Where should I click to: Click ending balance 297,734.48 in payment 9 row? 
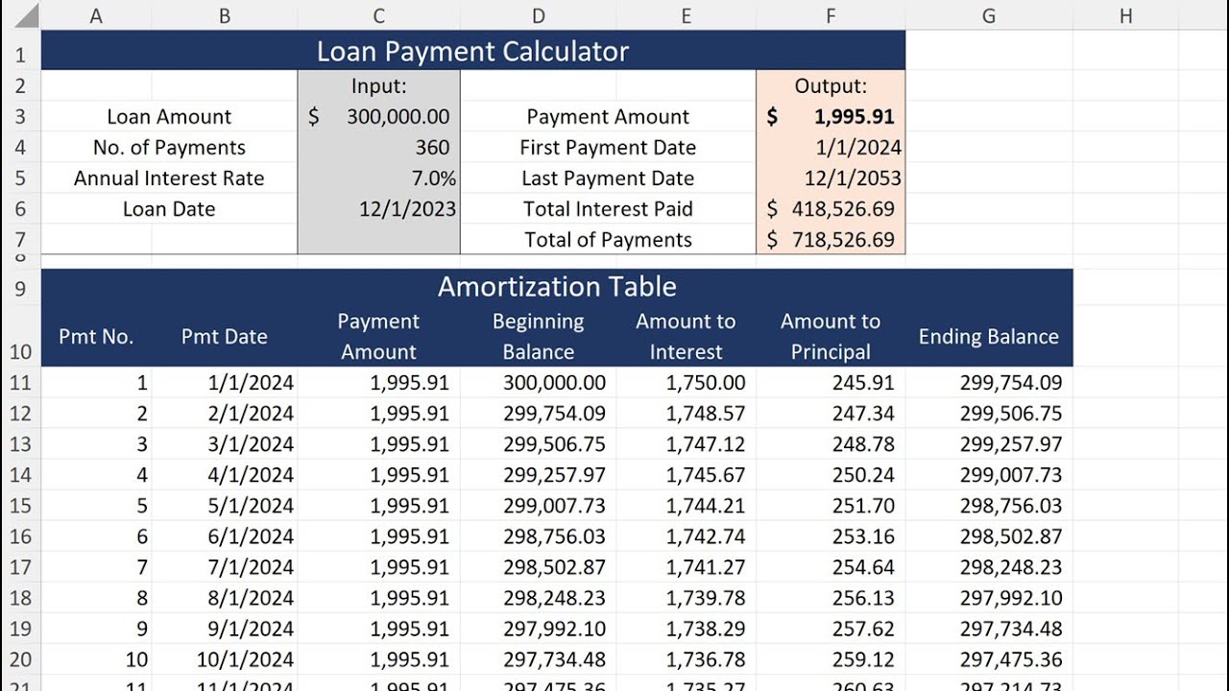click(989, 629)
